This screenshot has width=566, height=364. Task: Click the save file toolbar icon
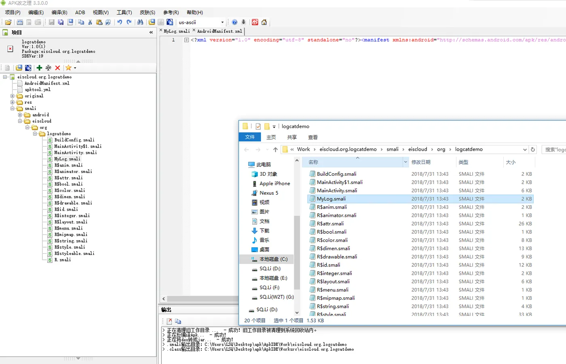coord(51,22)
